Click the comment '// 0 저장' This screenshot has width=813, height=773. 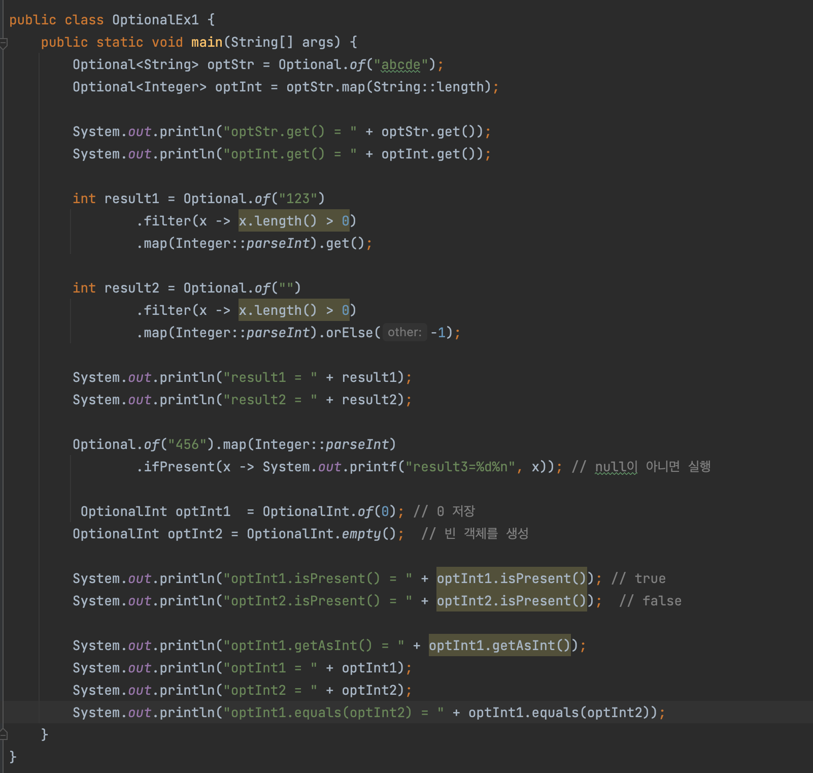[x=444, y=511]
